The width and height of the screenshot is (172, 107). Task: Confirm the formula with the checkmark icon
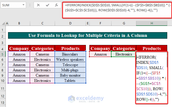(x=47, y=5)
